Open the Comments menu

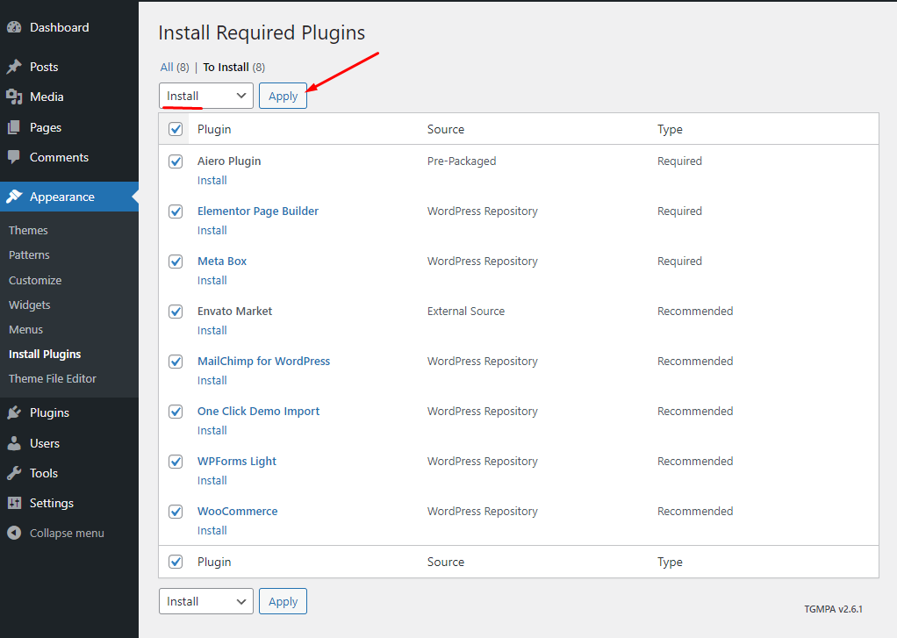[59, 157]
